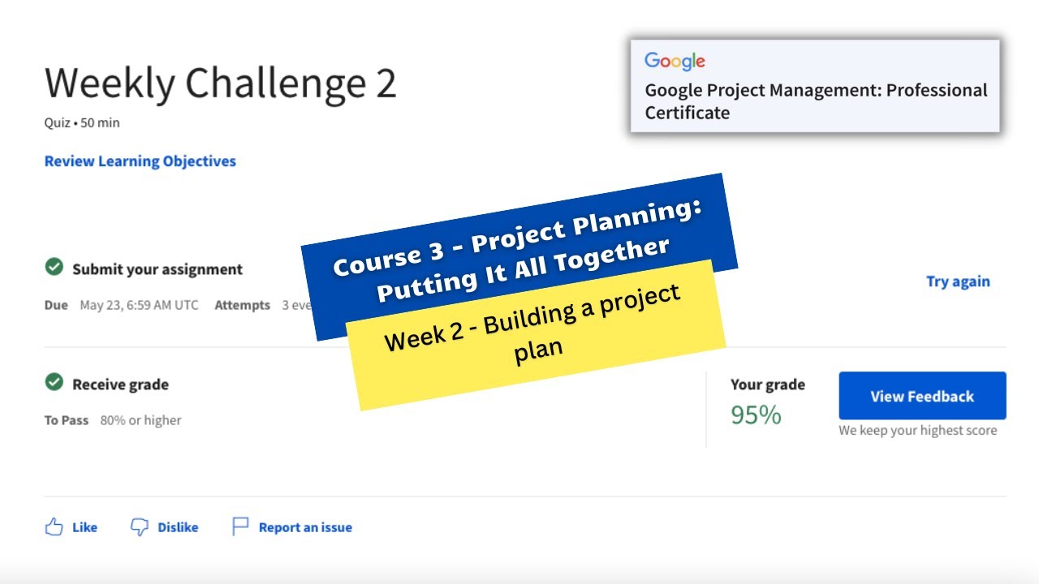Click the Receive grade heading
The height and width of the screenshot is (584, 1039).
click(120, 384)
